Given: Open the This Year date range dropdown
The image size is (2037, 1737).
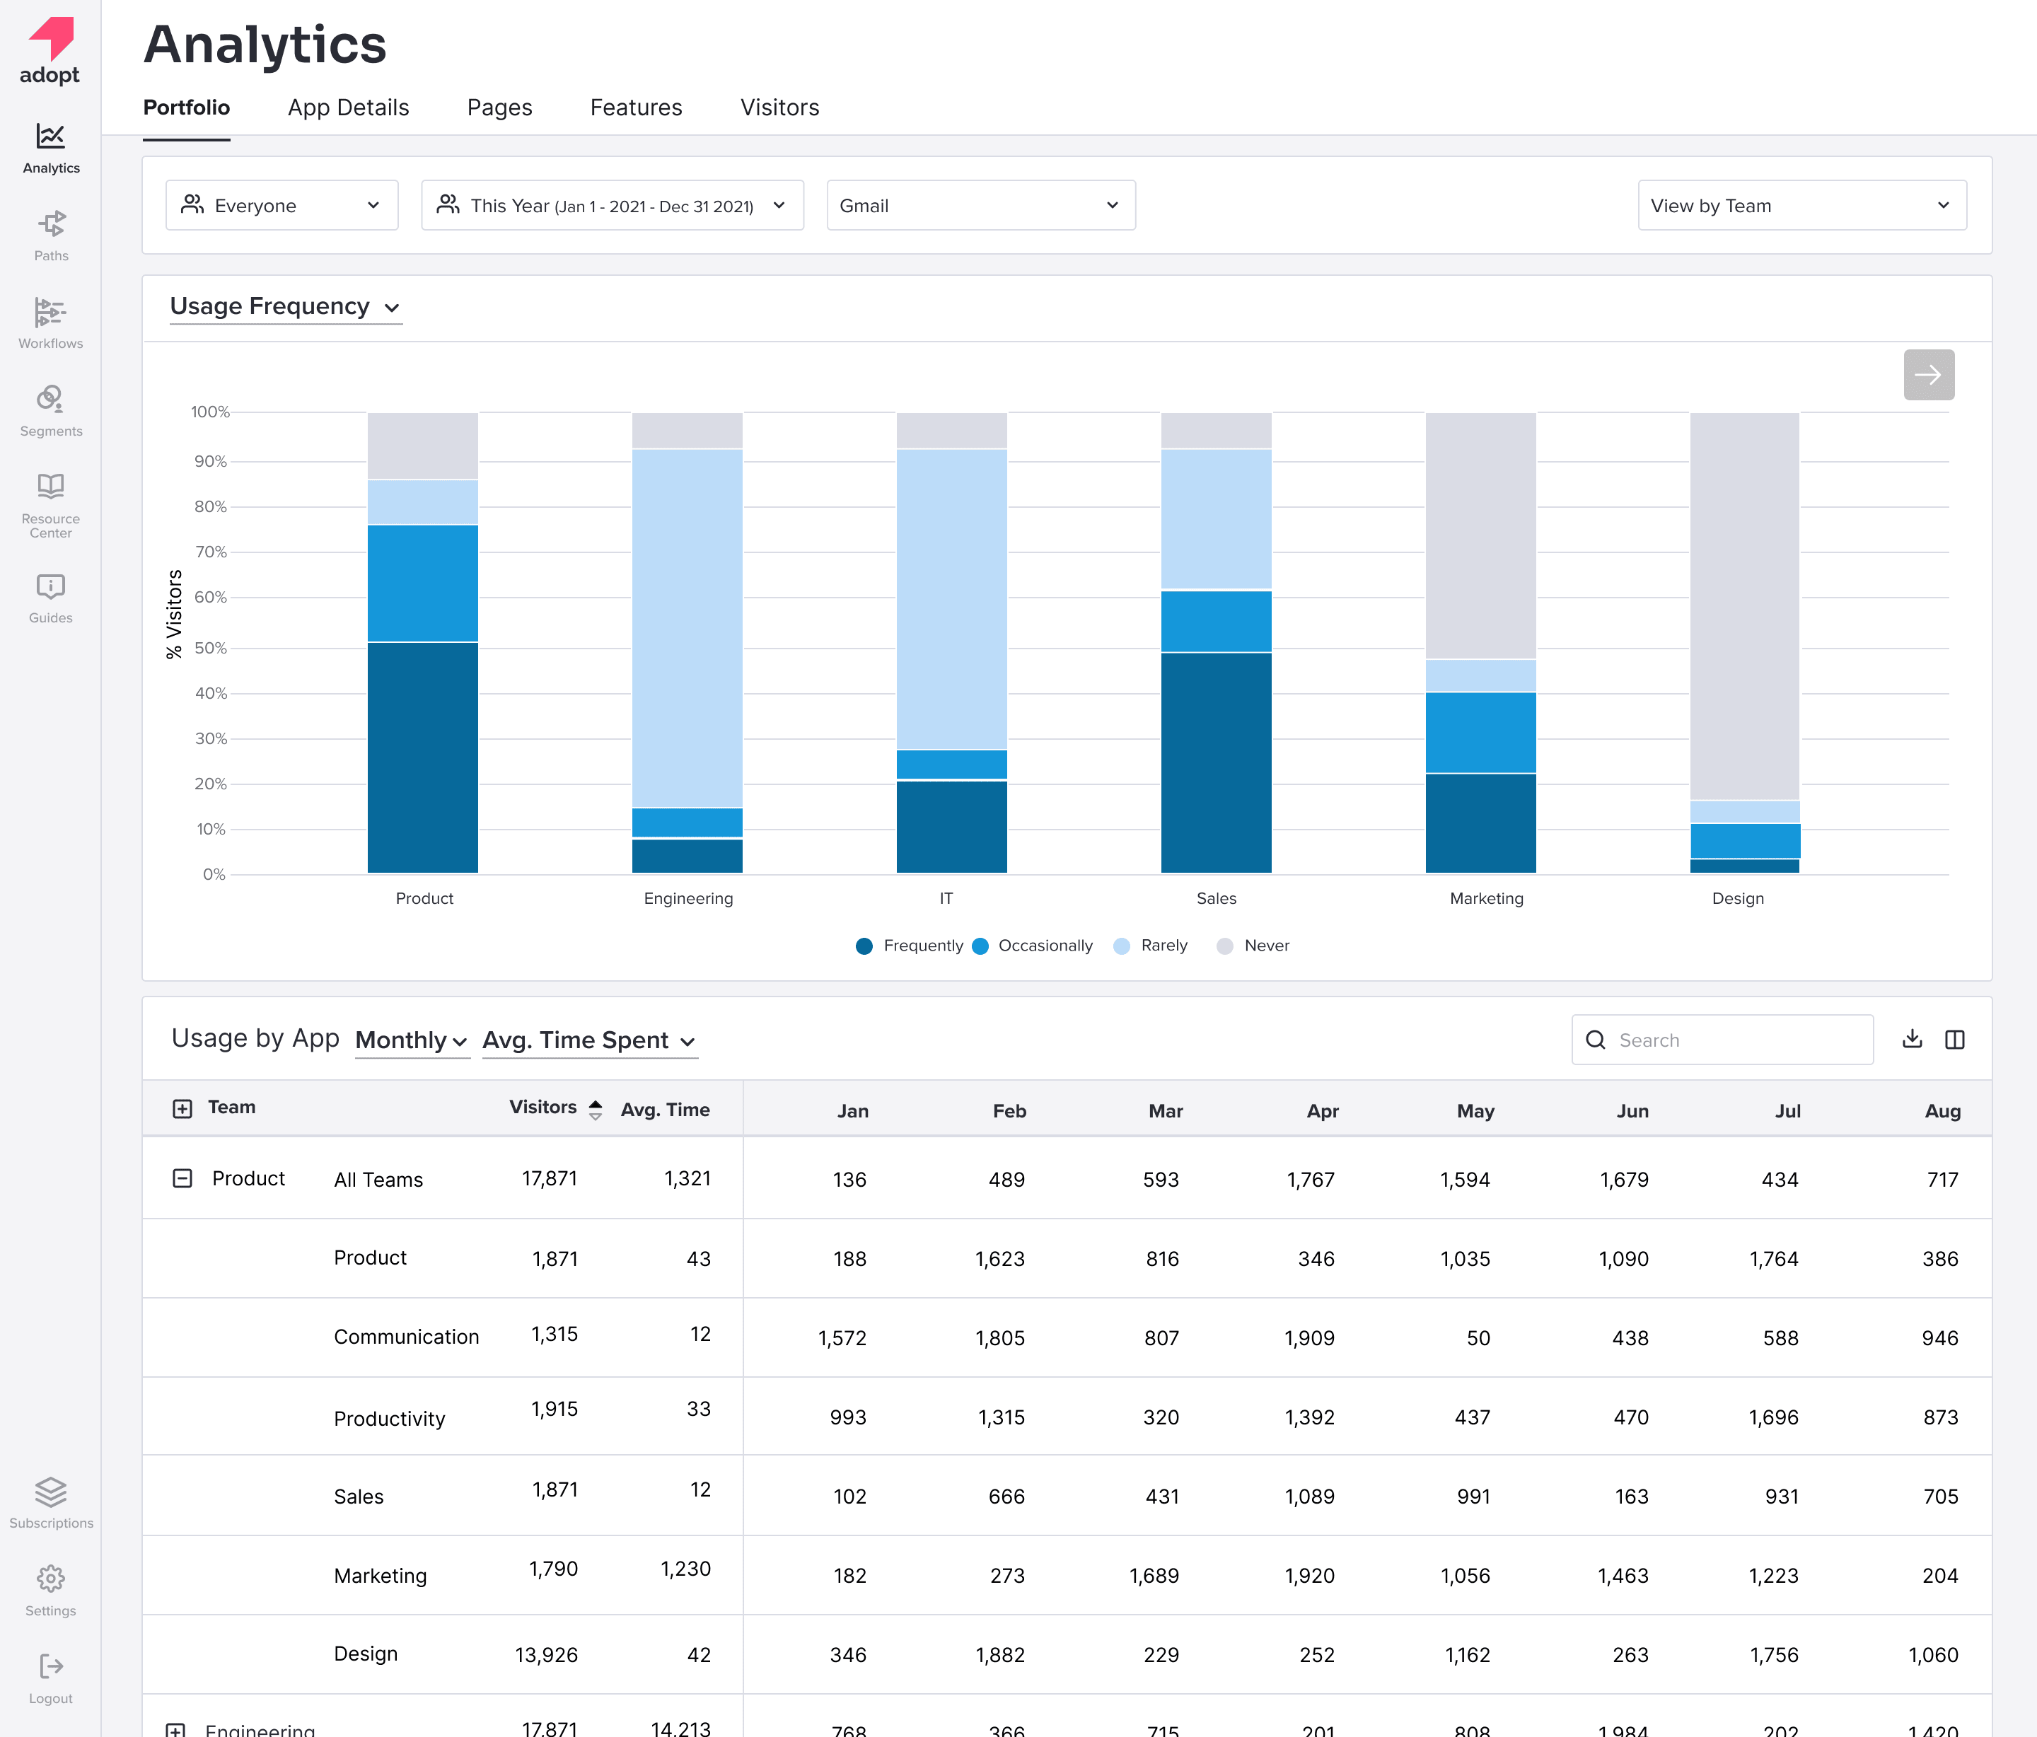Looking at the screenshot, I should (x=612, y=205).
